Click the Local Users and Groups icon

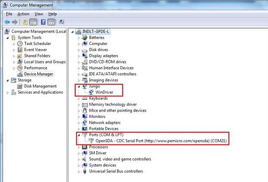point(20,62)
